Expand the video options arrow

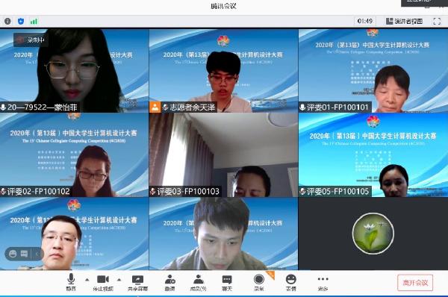119,280
